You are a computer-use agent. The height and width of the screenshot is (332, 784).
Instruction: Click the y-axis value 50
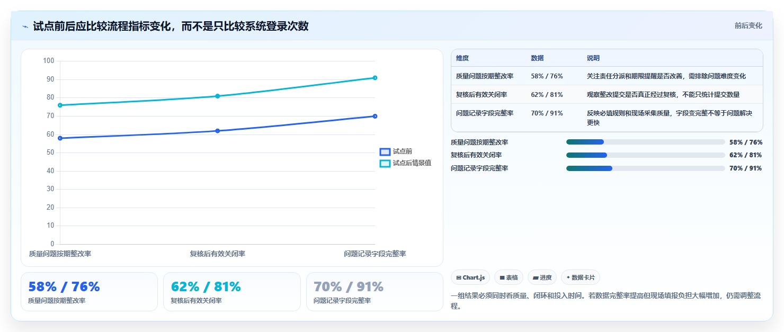[x=51, y=152]
